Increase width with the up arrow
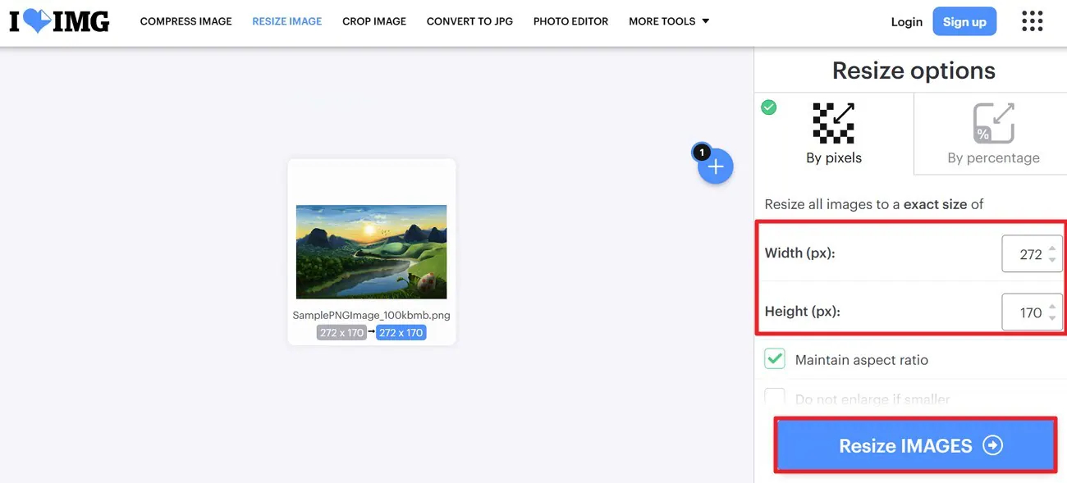Viewport: 1067px width, 483px height. pyautogui.click(x=1052, y=248)
